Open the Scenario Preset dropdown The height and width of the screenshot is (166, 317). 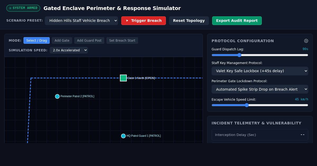[x=81, y=21]
